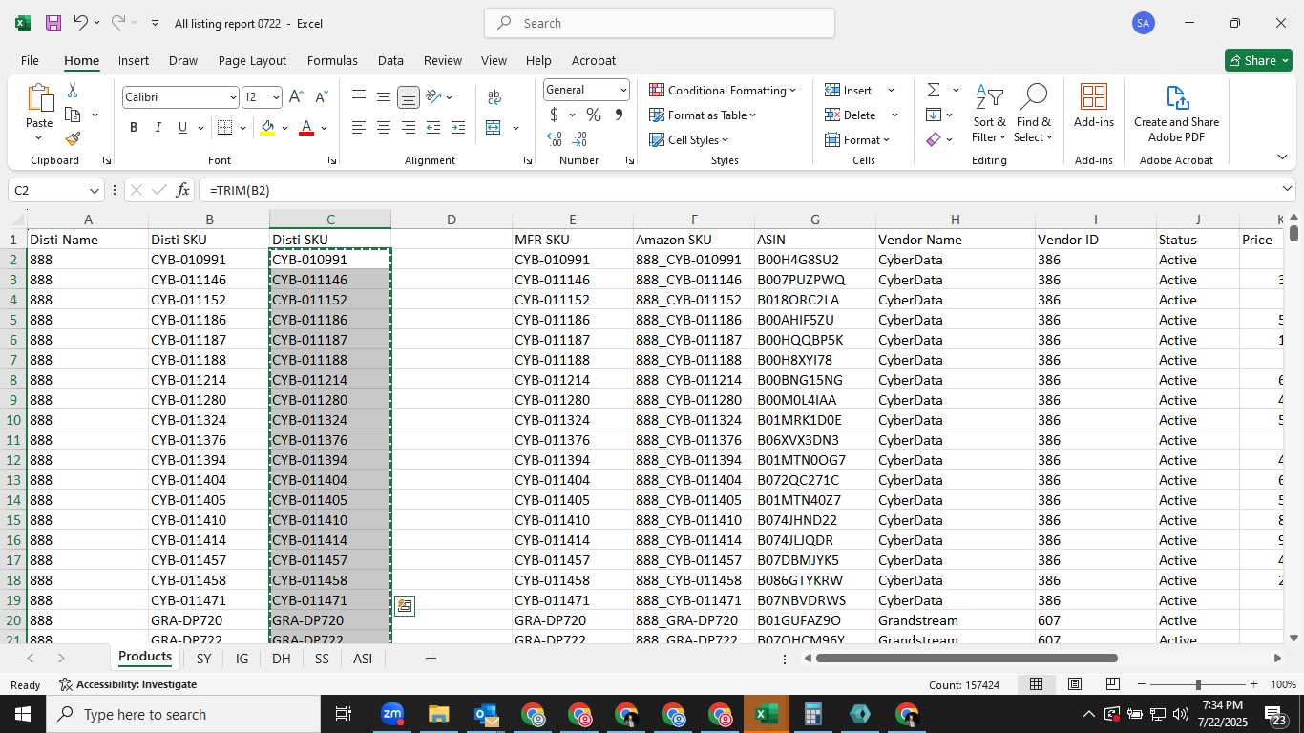Image resolution: width=1304 pixels, height=733 pixels.
Task: Click the Undo arrow icon
Action: (x=81, y=23)
